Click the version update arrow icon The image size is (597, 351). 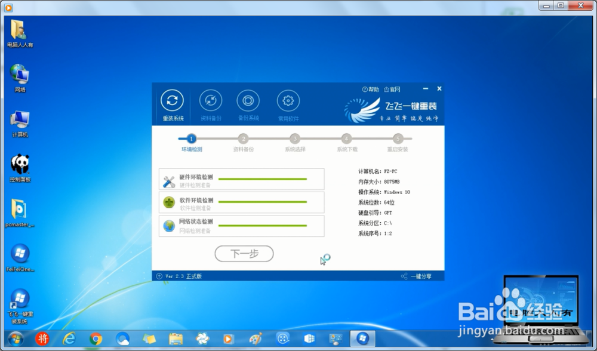(x=159, y=276)
